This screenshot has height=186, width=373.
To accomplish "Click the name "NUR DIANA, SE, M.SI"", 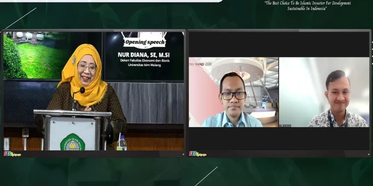I will tap(144, 55).
